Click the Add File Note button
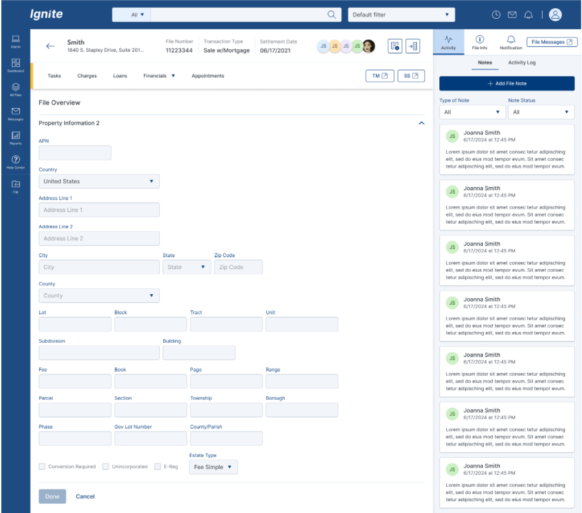The width and height of the screenshot is (582, 513). [x=507, y=83]
